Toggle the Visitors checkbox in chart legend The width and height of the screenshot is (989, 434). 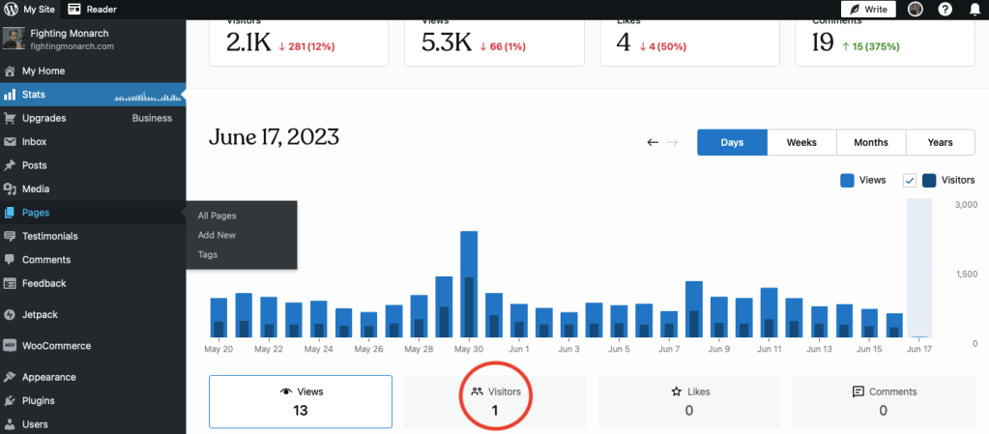(x=909, y=181)
